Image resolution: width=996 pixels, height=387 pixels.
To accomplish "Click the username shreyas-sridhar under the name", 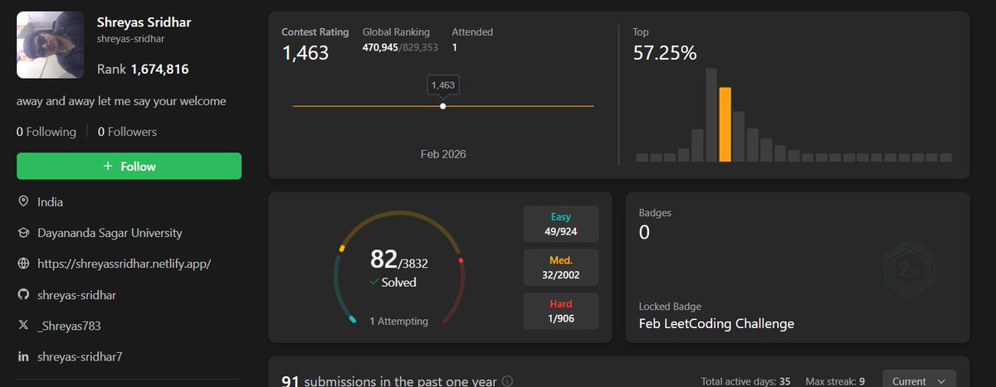I will point(131,38).
